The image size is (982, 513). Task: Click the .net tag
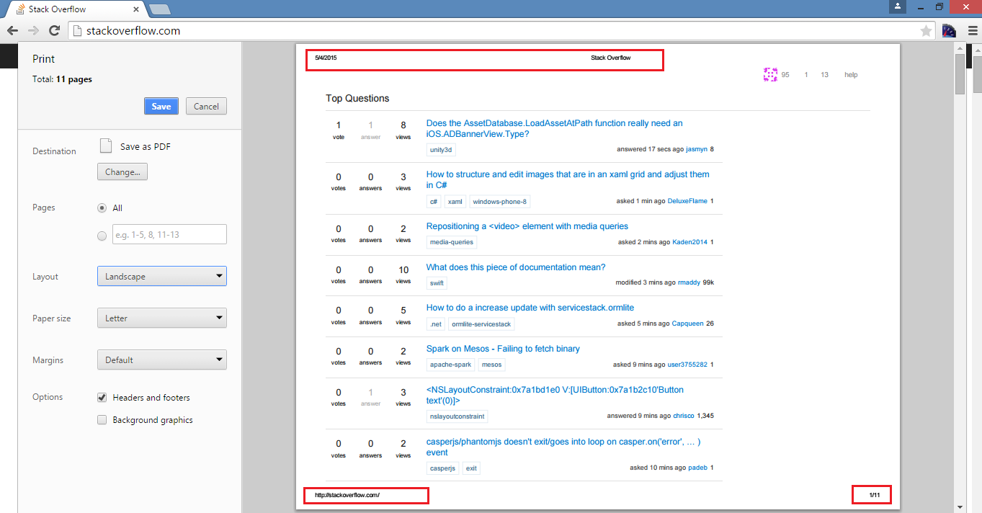click(x=436, y=324)
